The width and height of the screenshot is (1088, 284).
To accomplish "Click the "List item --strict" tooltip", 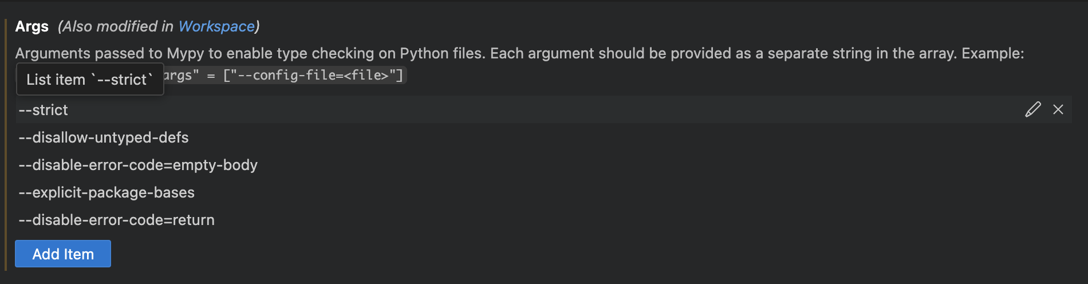I will pyautogui.click(x=89, y=80).
